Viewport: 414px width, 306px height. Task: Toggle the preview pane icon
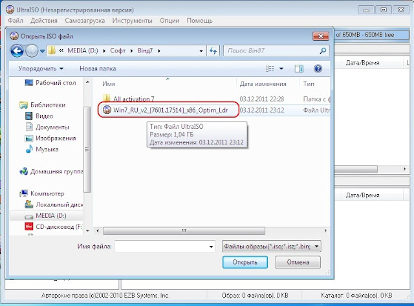tap(299, 69)
